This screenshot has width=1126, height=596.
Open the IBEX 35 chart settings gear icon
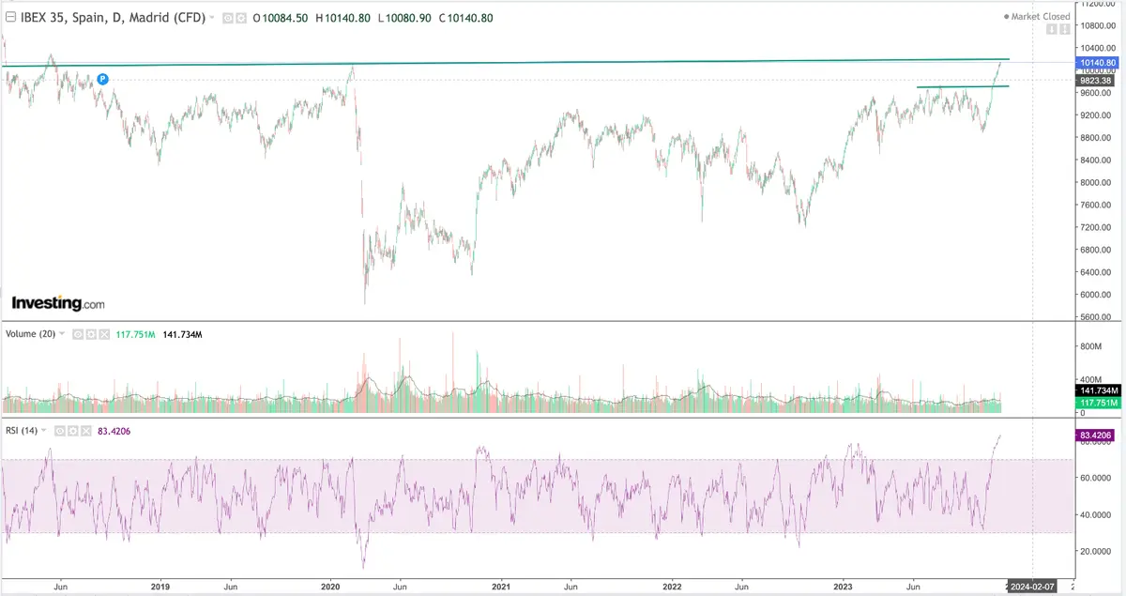click(x=240, y=16)
